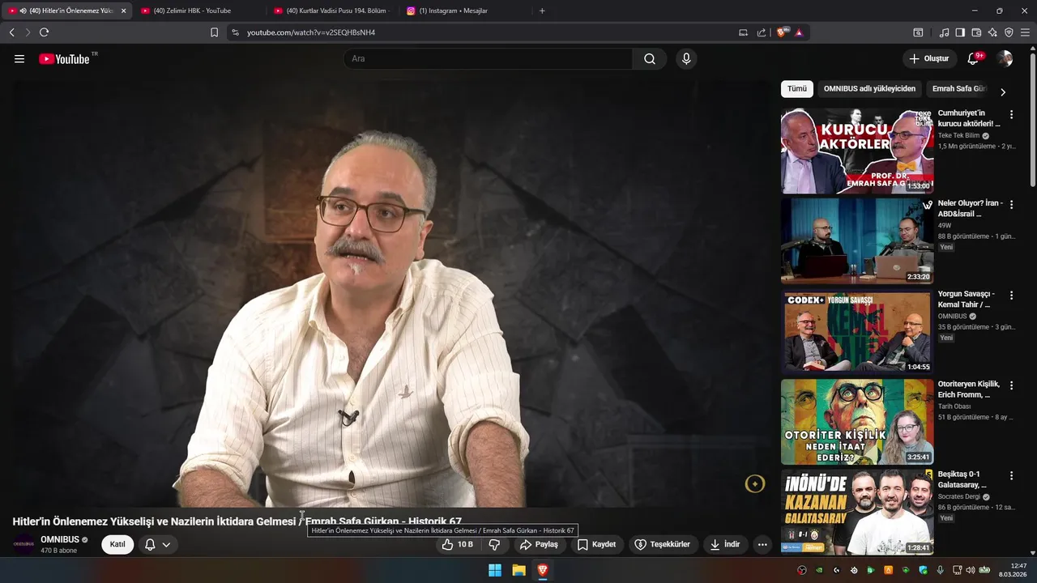Switch to Kurtlar Vadisi Pusu 194. Bölüm tab
This screenshot has height=583, width=1037.
pyautogui.click(x=331, y=11)
